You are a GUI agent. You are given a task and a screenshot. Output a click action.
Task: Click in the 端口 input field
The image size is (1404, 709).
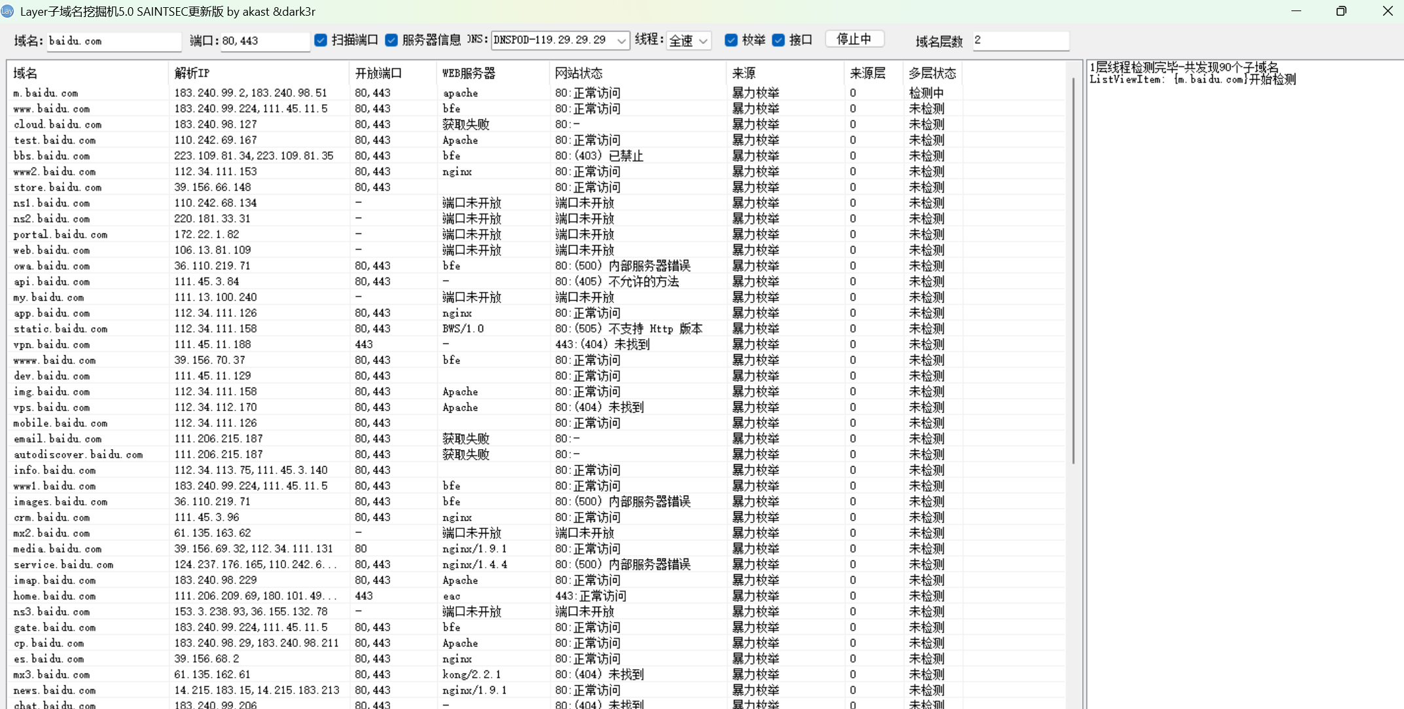click(x=264, y=41)
